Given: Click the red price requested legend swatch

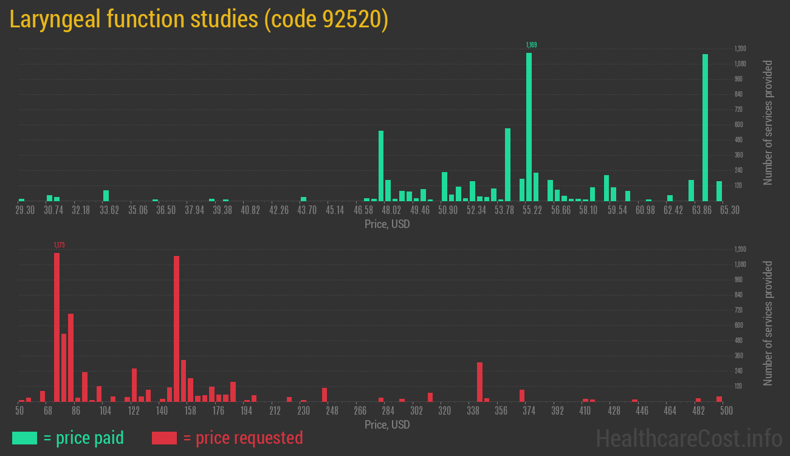Looking at the screenshot, I should pyautogui.click(x=164, y=438).
